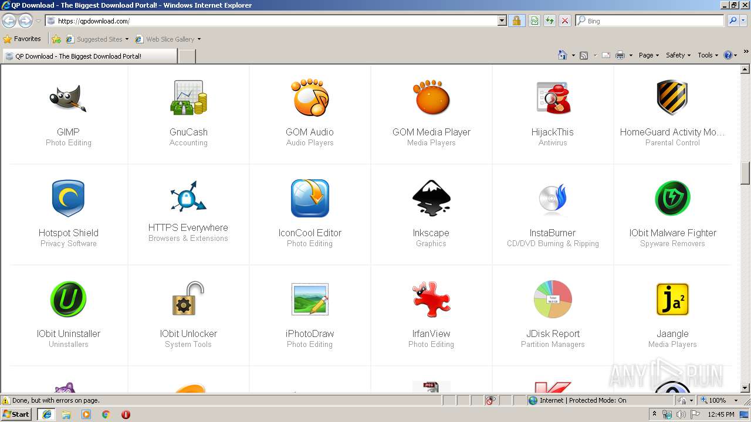This screenshot has height=422, width=751.
Task: Stop loading with the red X icon
Action: tap(564, 21)
